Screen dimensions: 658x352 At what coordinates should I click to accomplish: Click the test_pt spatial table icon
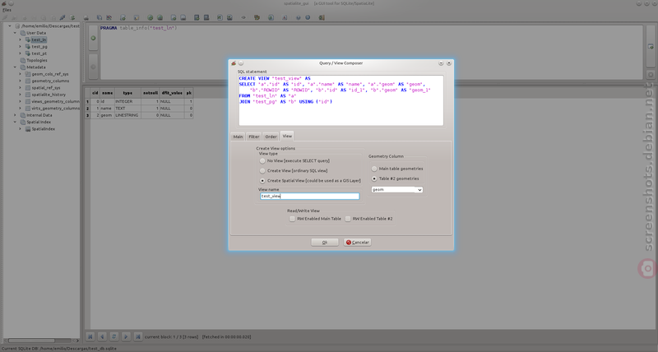coord(28,53)
